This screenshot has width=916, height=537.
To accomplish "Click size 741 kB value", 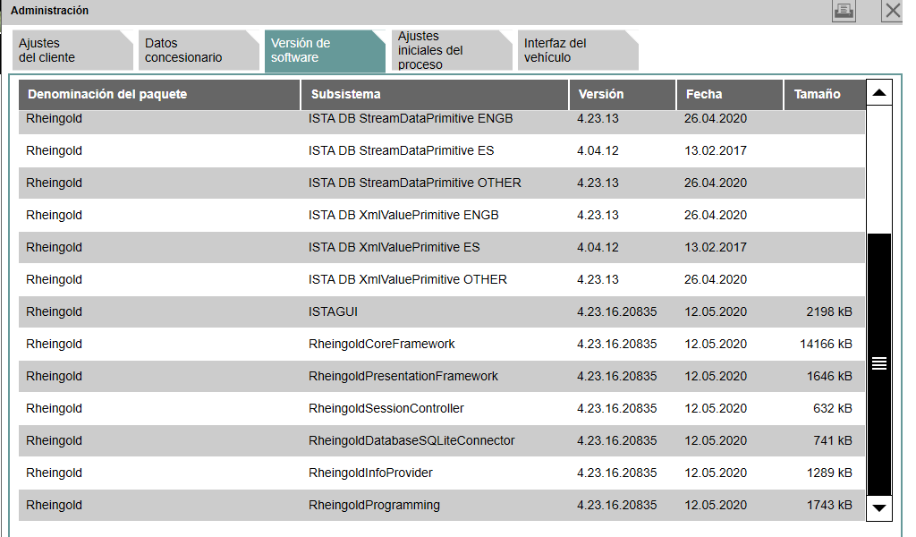I will click(833, 440).
